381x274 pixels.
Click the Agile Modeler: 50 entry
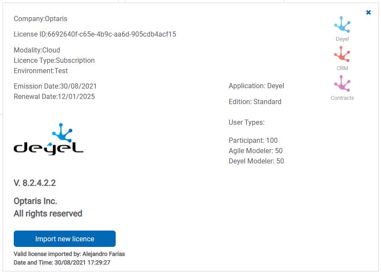255,151
